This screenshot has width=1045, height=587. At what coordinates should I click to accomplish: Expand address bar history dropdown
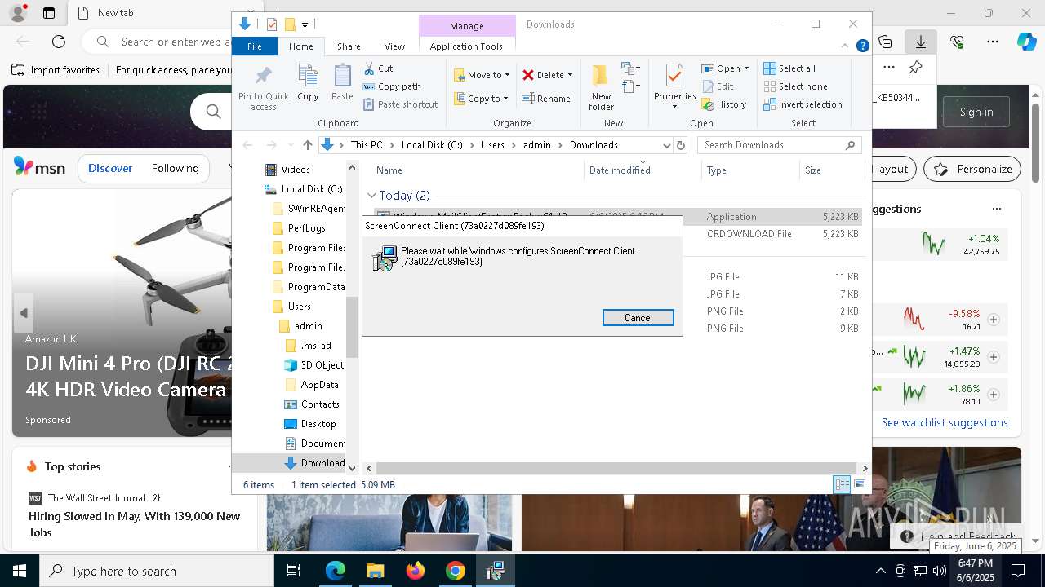(667, 145)
